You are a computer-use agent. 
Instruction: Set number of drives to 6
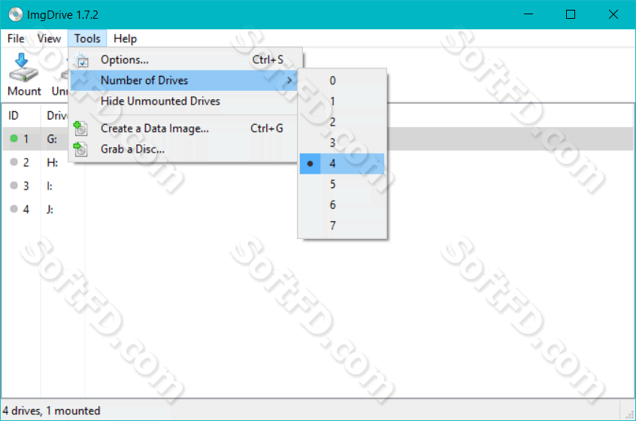342,204
